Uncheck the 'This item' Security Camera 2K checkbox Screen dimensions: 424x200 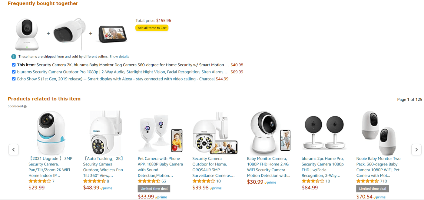[14, 65]
